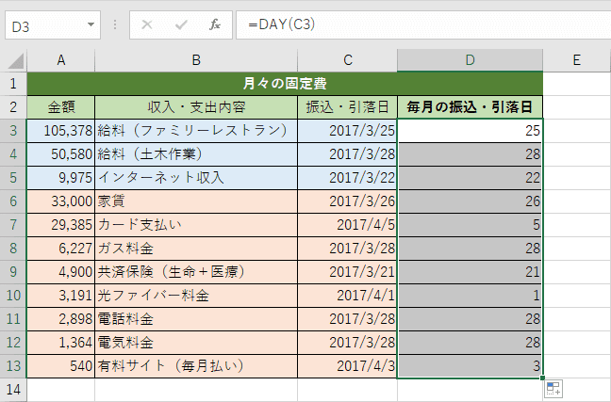The height and width of the screenshot is (402, 611).
Task: Select cell with amount 1,364
Action: (x=60, y=343)
